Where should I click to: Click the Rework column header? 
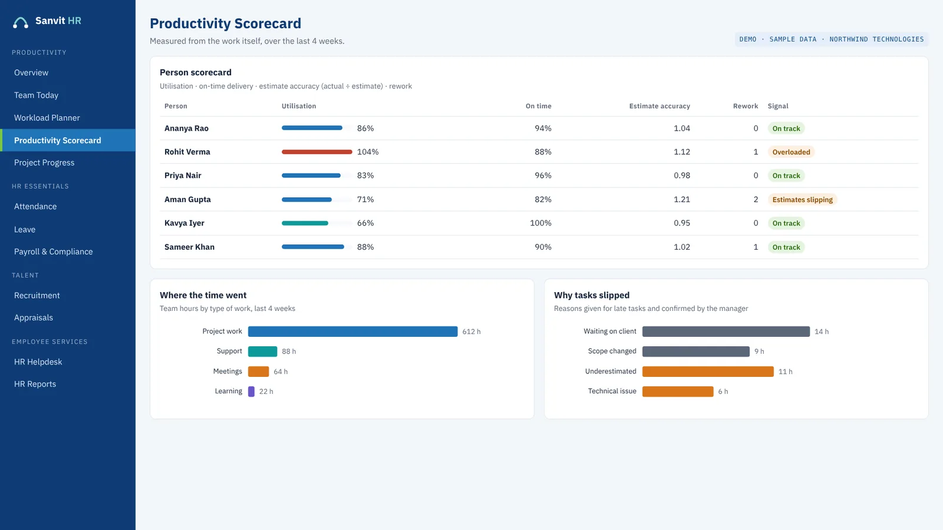(746, 106)
